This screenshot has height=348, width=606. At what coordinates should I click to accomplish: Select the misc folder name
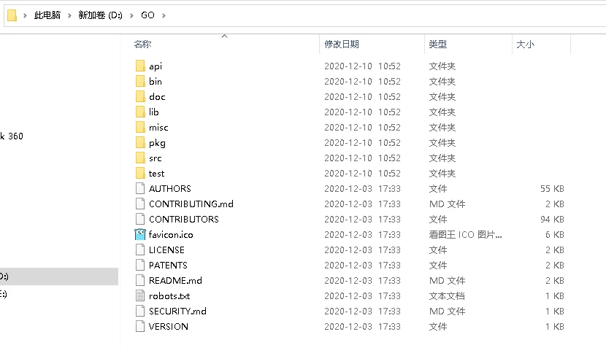pyautogui.click(x=158, y=128)
